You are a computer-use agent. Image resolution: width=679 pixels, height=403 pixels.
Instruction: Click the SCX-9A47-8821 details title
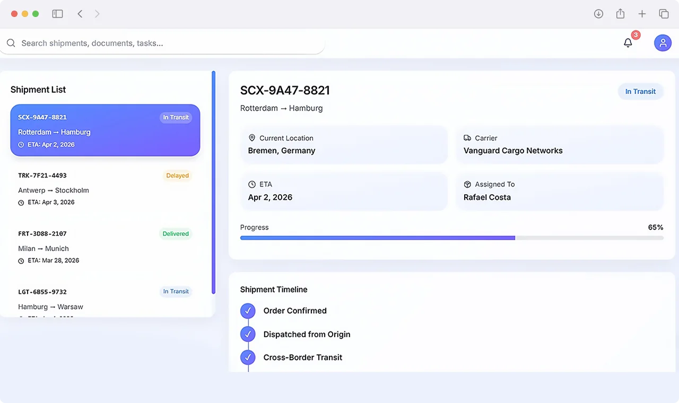point(285,91)
